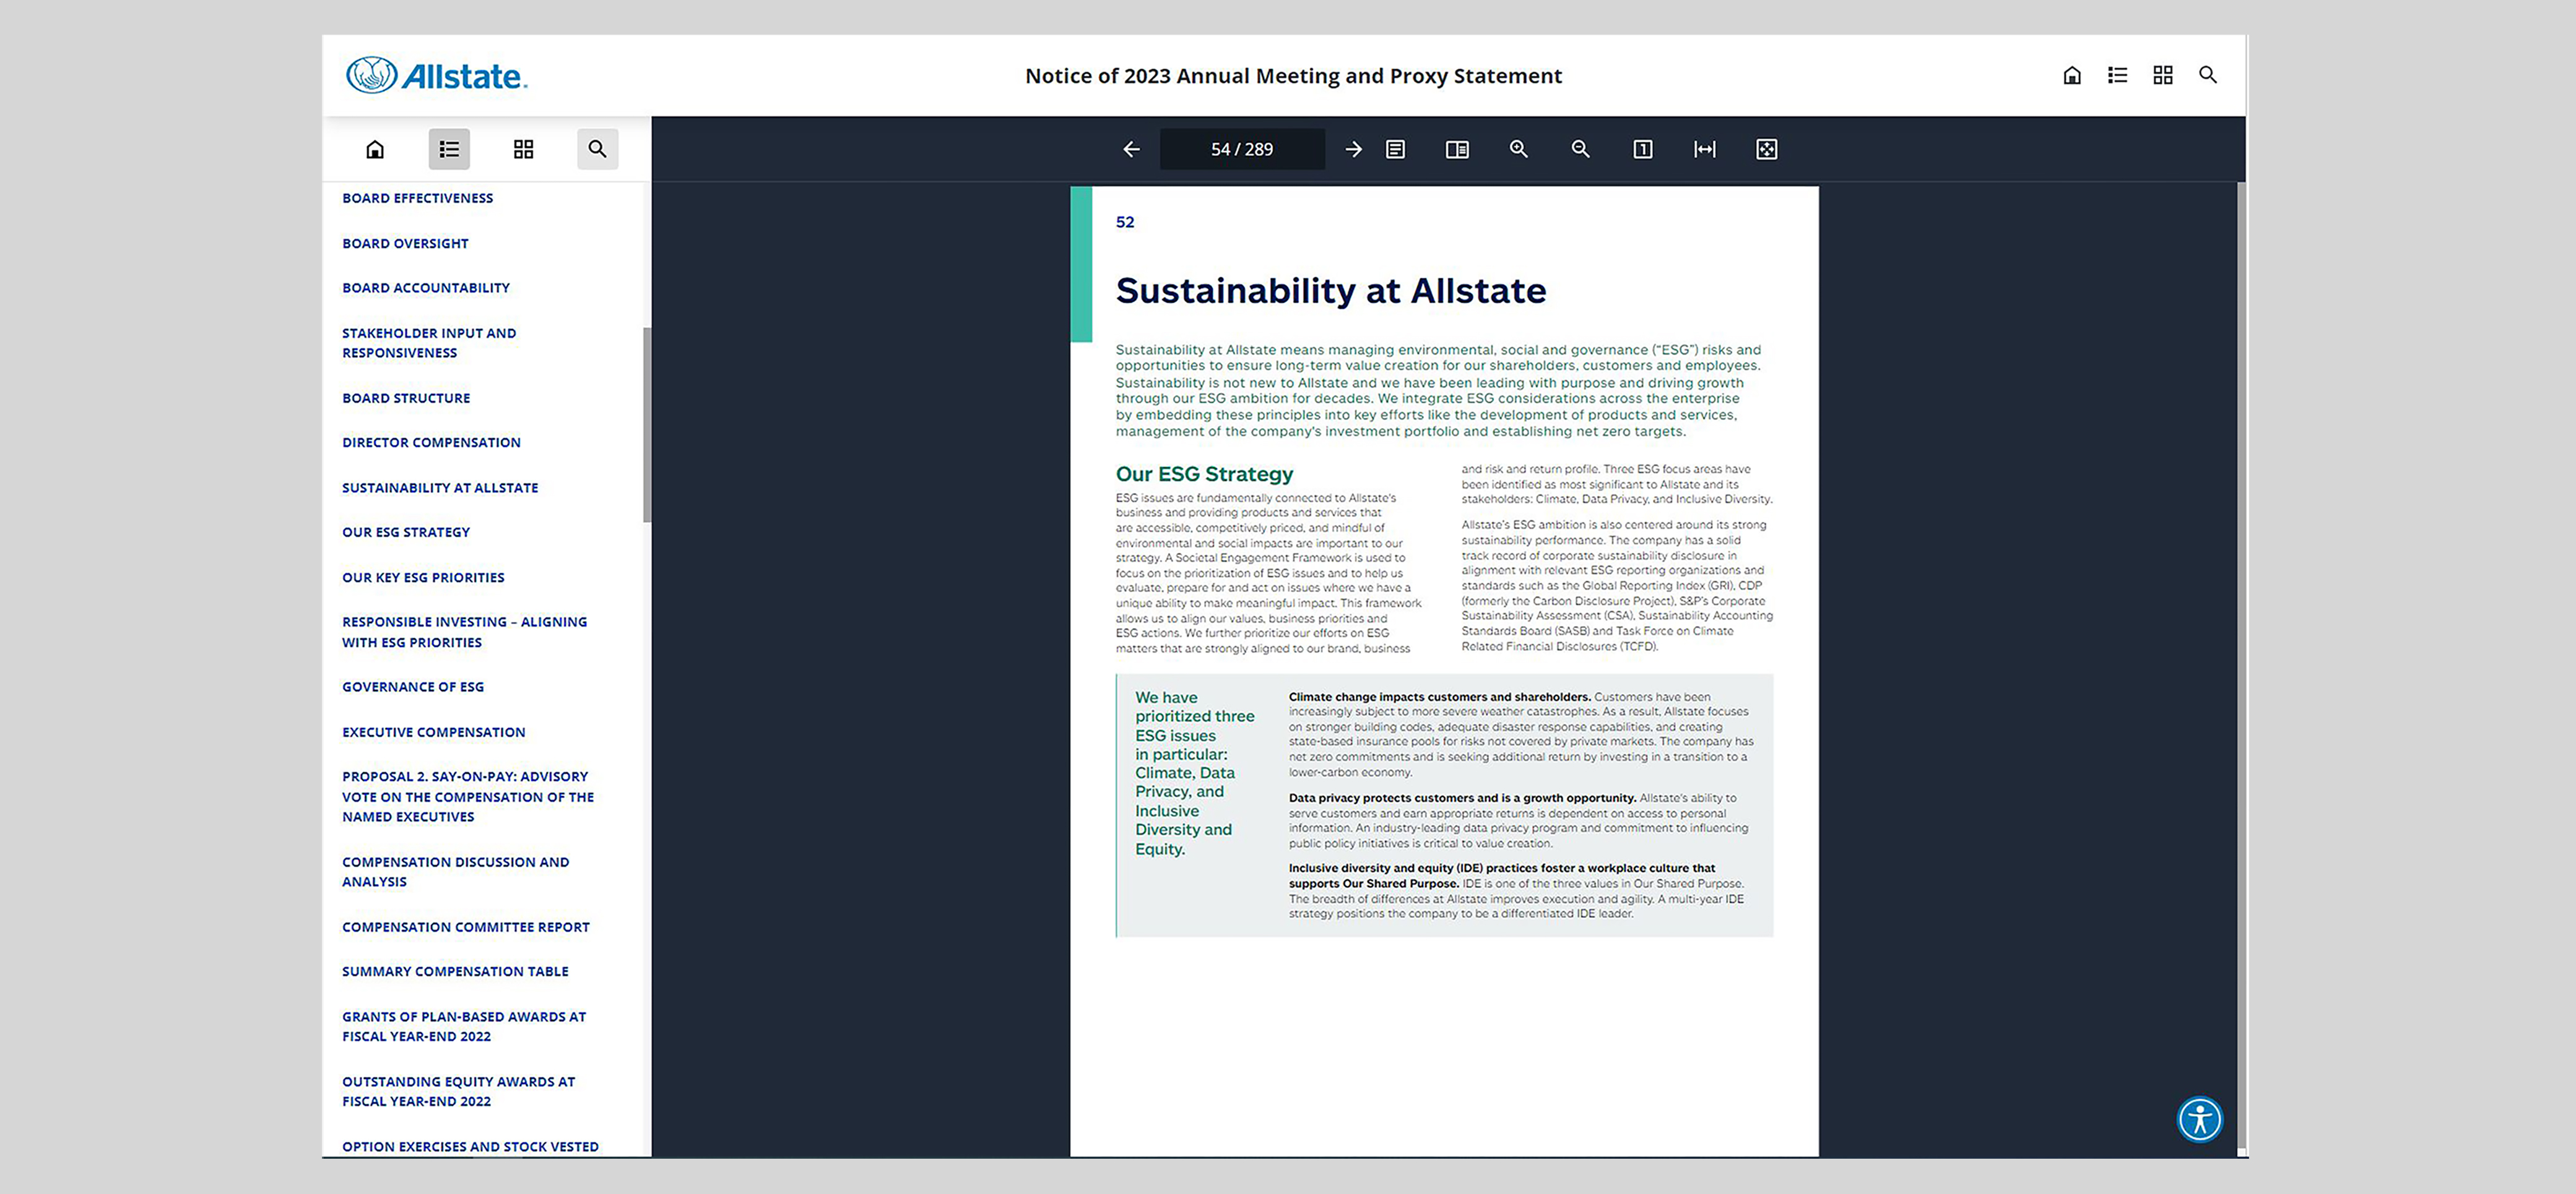Open Responsible Investing – Aligning with ESG Priorities
Viewport: 2576px width, 1194px height.
(x=464, y=632)
